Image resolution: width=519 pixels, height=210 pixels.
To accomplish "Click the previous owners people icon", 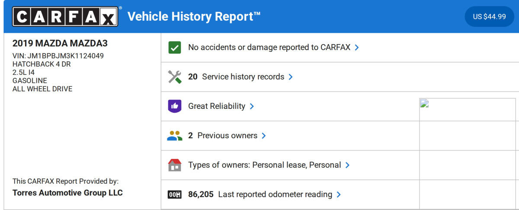I will click(174, 136).
